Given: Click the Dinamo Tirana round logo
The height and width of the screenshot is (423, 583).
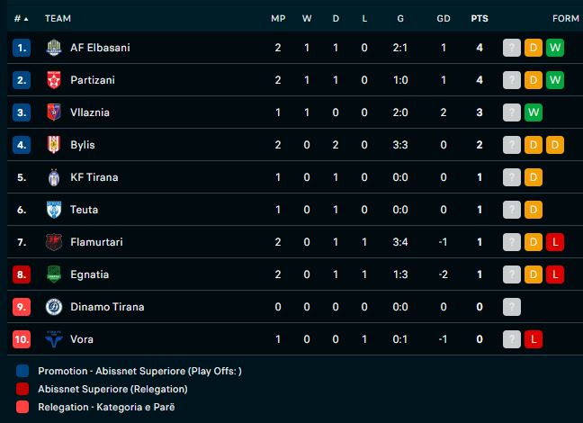Looking at the screenshot, I should (53, 307).
